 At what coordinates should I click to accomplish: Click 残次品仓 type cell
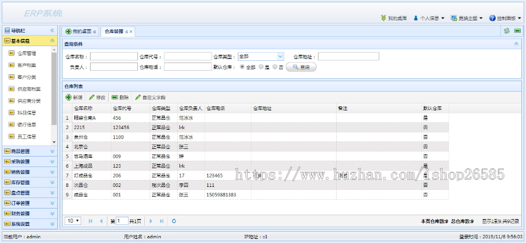tap(164, 185)
